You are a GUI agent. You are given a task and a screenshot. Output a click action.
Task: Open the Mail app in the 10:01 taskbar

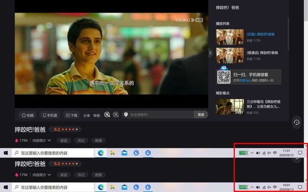[124, 187]
